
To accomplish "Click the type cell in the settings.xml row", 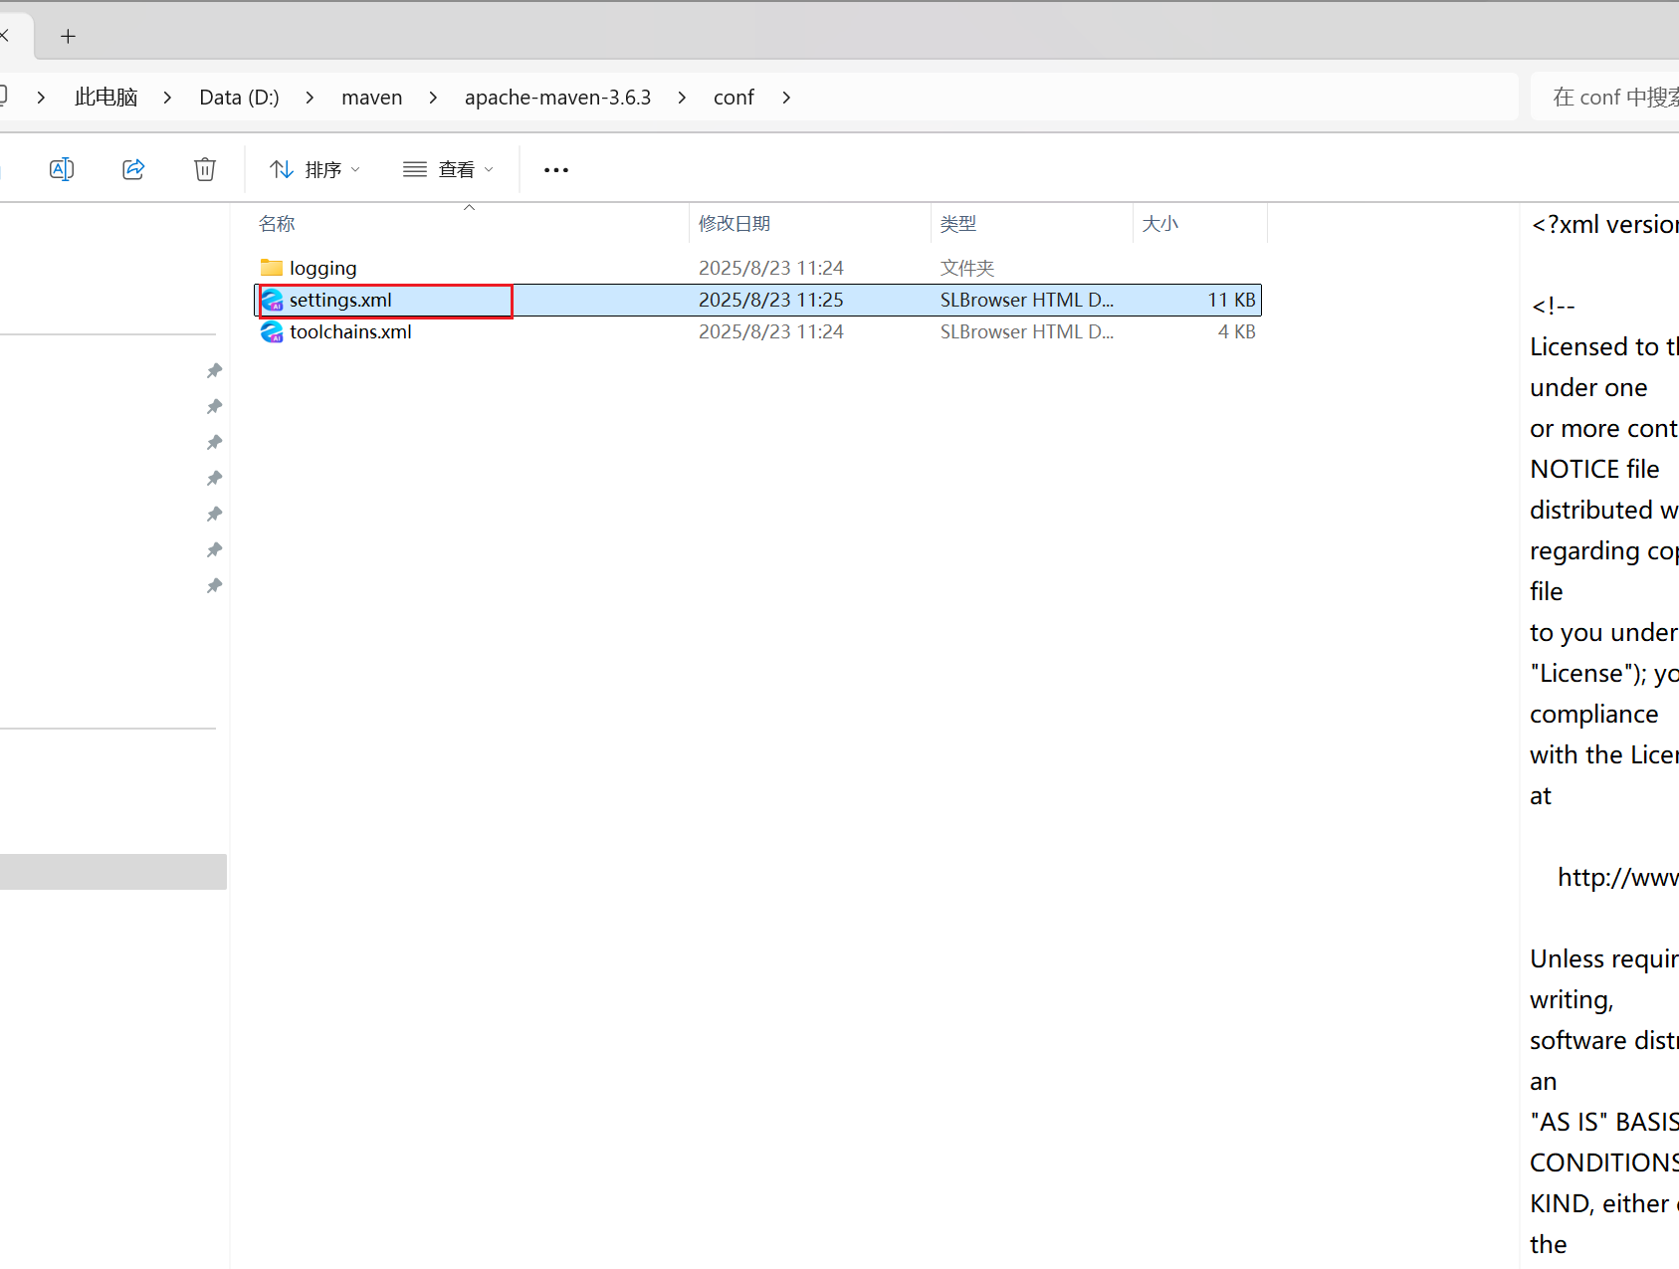I will coord(1027,300).
